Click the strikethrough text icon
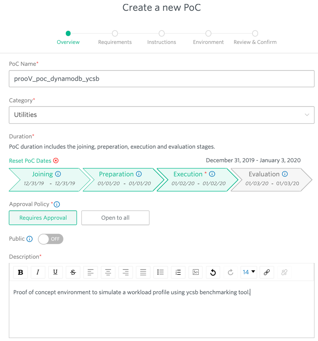The width and height of the screenshot is (318, 341). pos(73,272)
